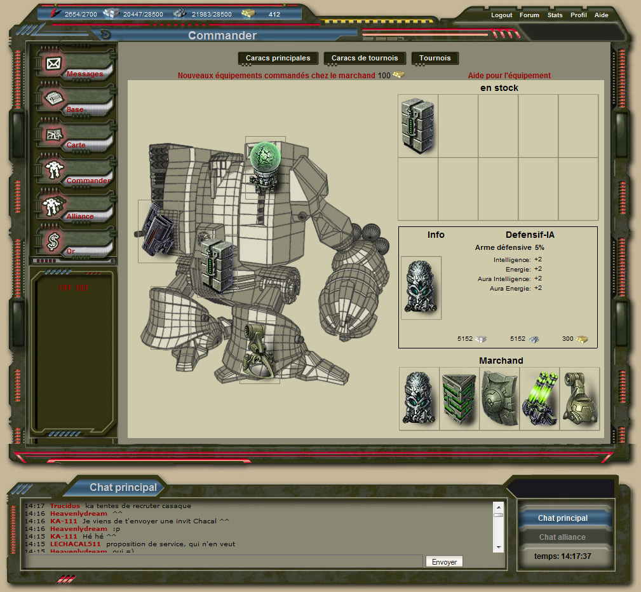This screenshot has width=641, height=592.
Task: Open the Tournois tab
Action: [435, 58]
